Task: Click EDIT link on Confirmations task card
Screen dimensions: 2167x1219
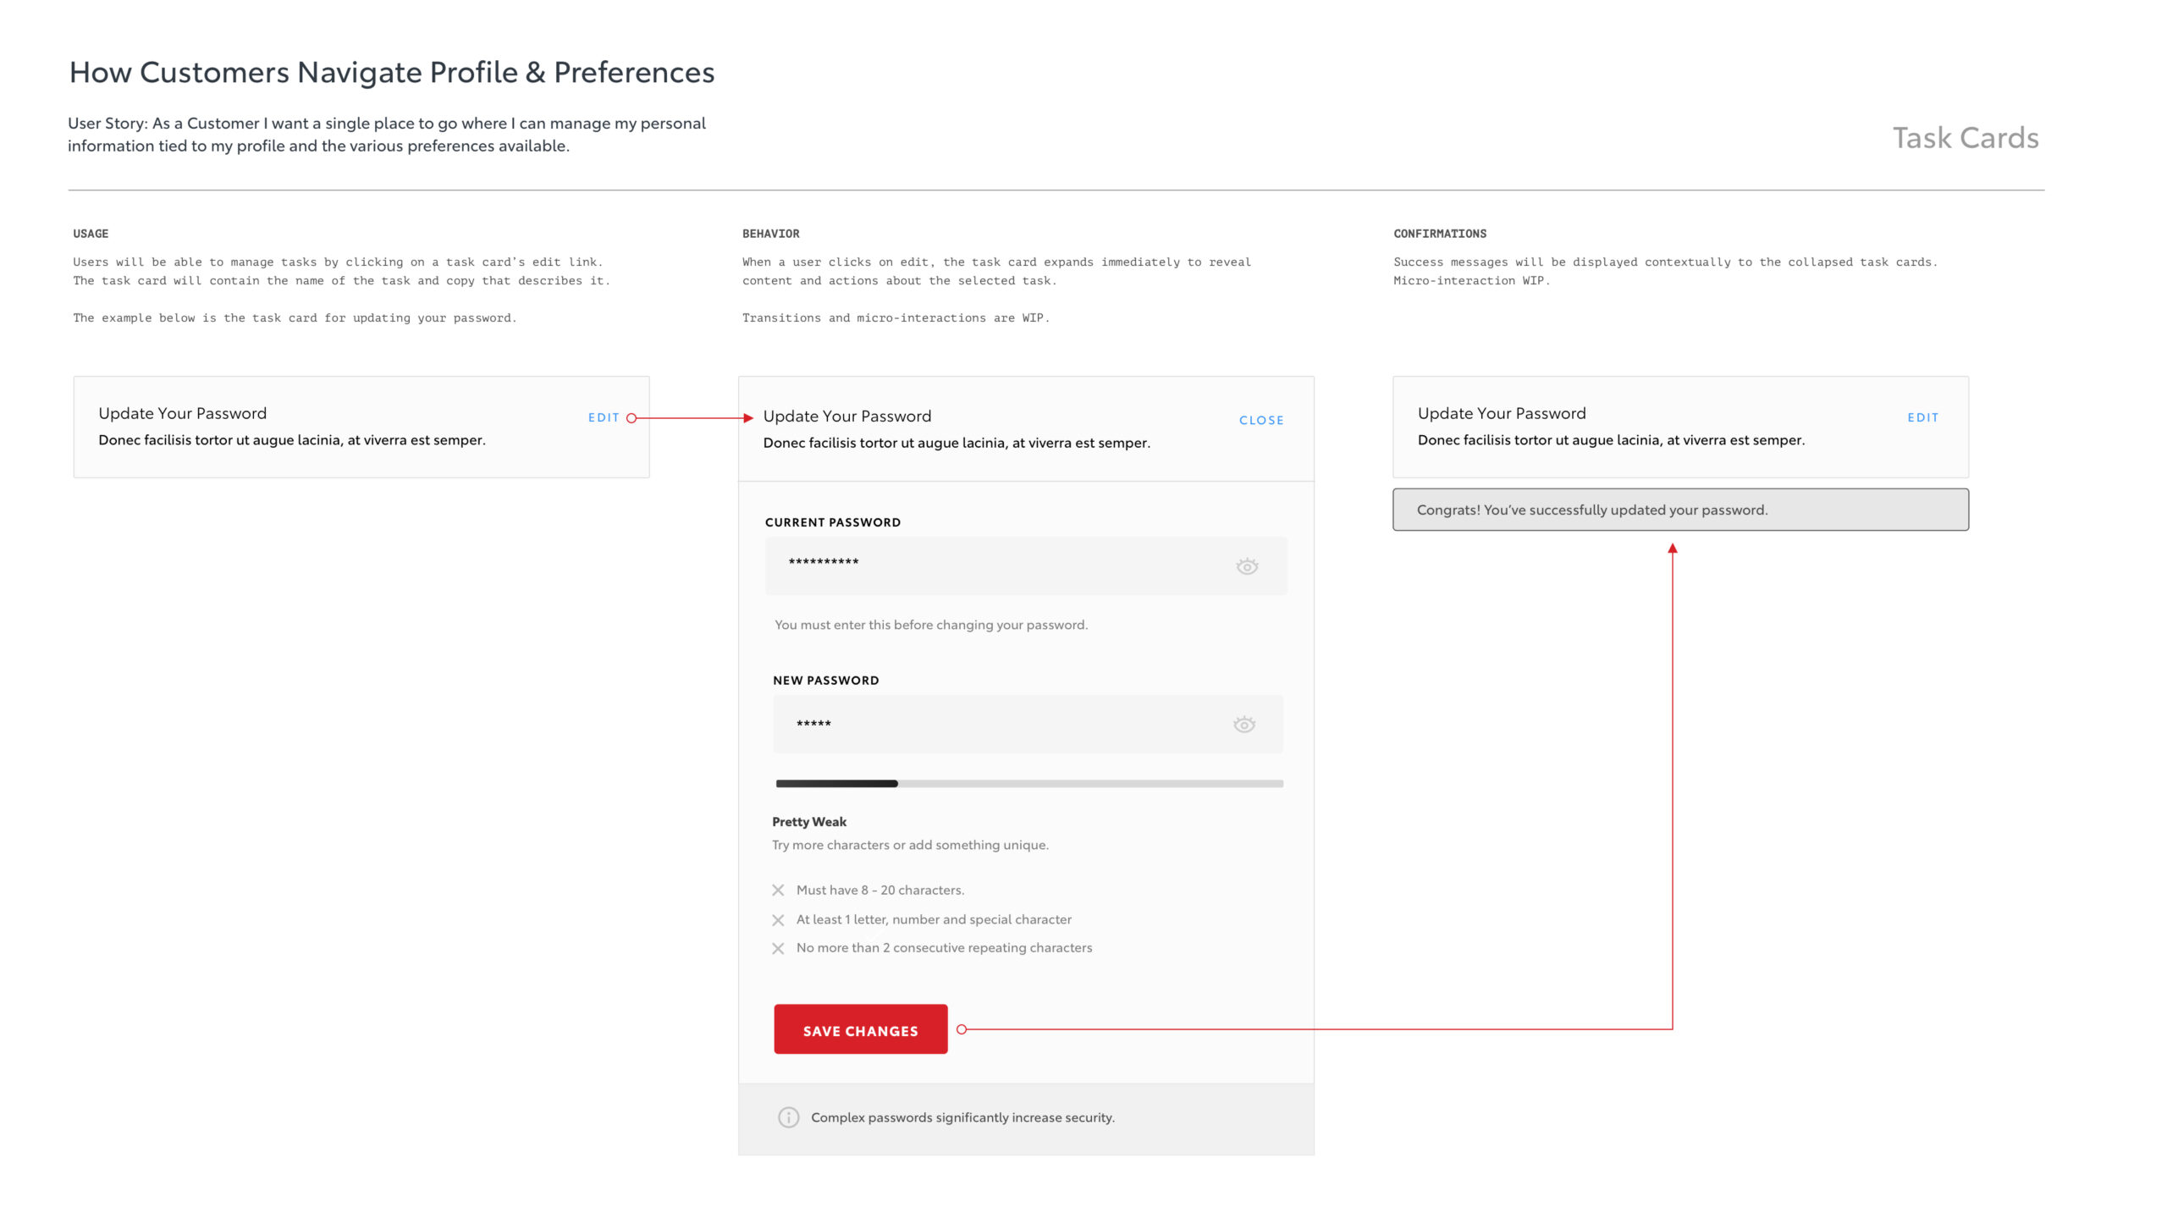Action: pyautogui.click(x=1922, y=417)
